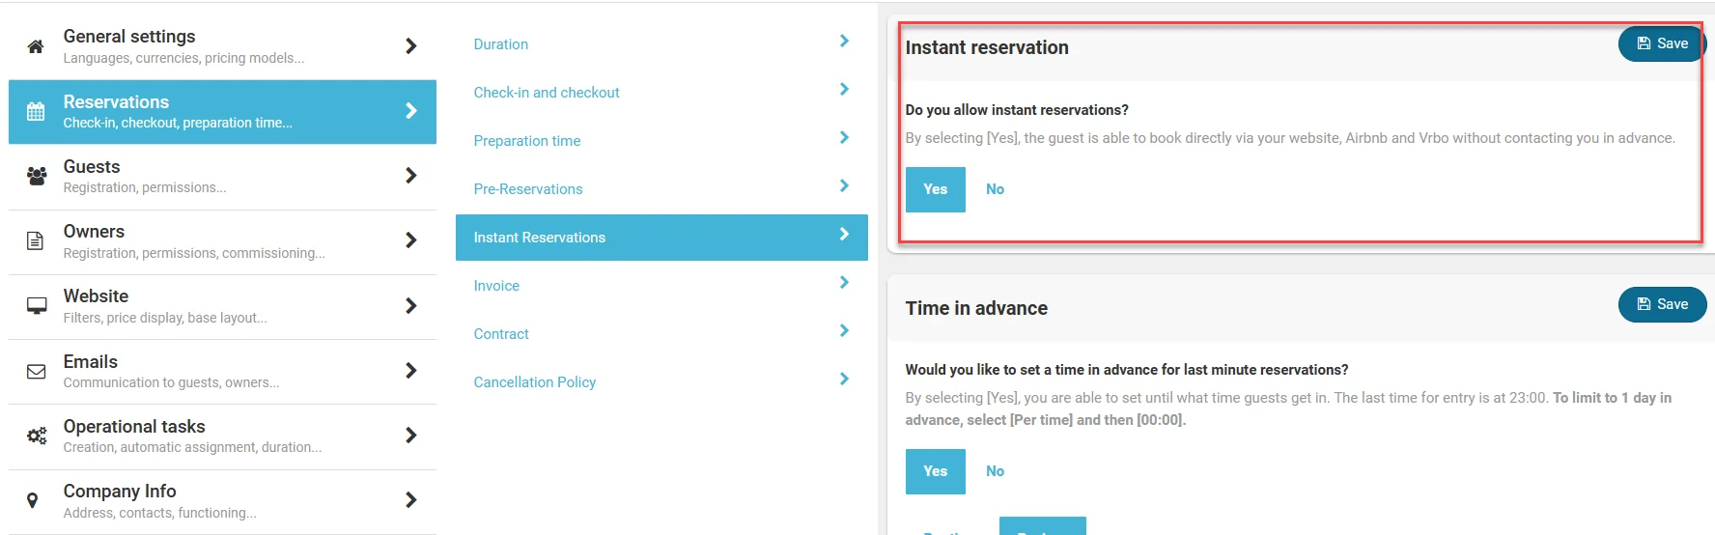This screenshot has height=535, width=1715.
Task: Expand the Cancellation Policy chevron arrow
Action: tap(844, 380)
